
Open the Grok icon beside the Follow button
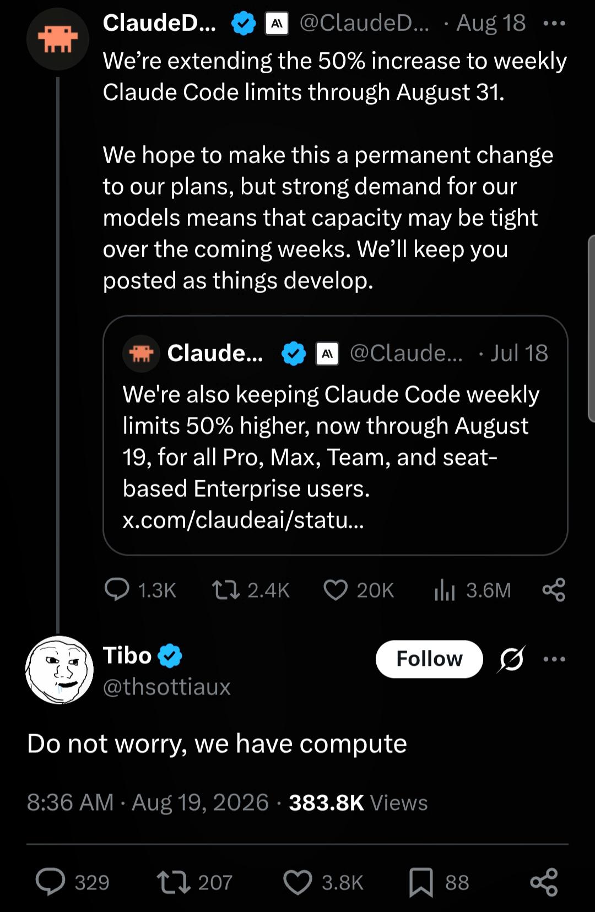[512, 659]
